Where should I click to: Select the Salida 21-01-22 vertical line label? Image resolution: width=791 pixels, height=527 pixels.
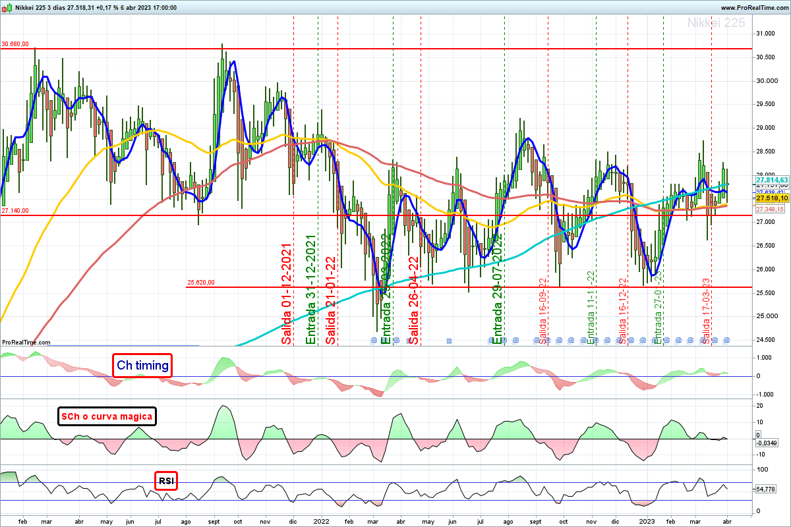point(331,300)
